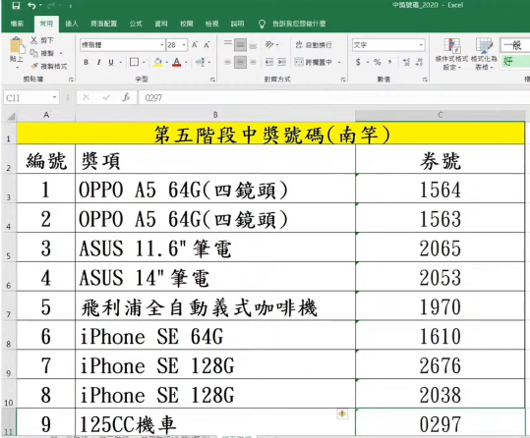Open the font group dialog launcher

tap(212, 80)
